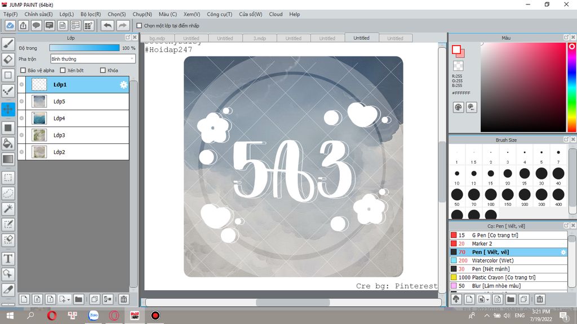Viewport: 577px width, 324px height.
Task: Switch to the bg.mdp tab
Action: [x=157, y=38]
